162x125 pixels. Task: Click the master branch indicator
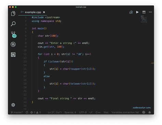17,112
